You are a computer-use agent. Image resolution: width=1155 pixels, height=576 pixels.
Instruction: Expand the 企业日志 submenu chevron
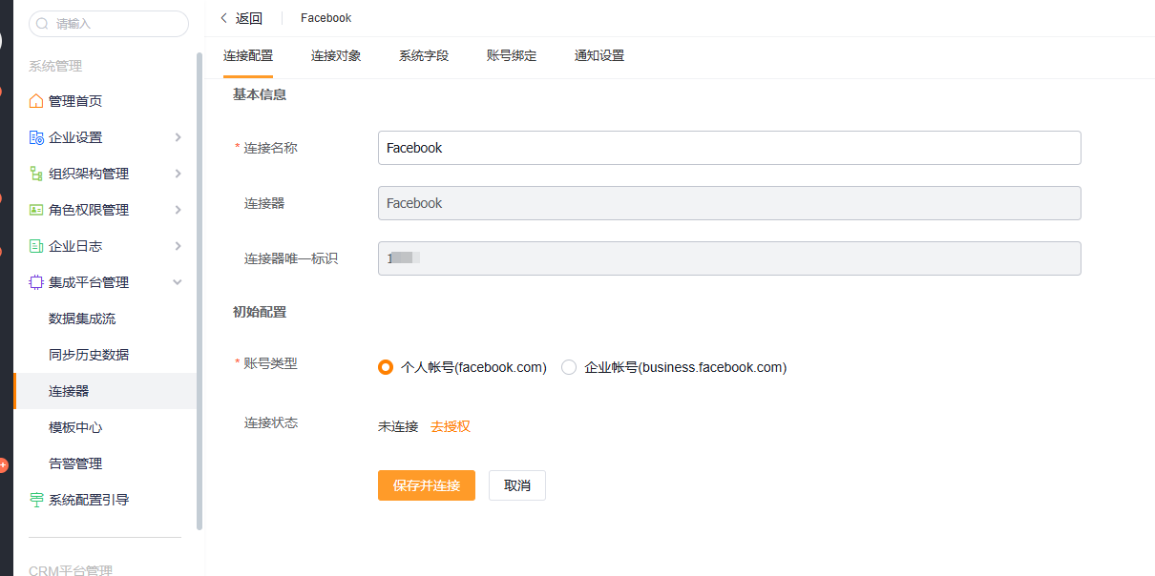(178, 246)
